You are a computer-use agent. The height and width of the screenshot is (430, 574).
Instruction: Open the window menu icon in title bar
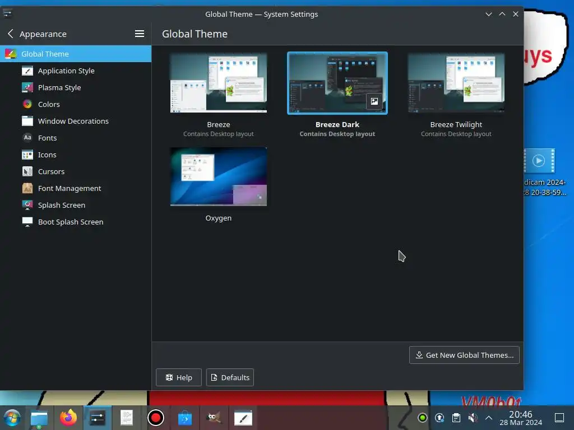click(7, 13)
